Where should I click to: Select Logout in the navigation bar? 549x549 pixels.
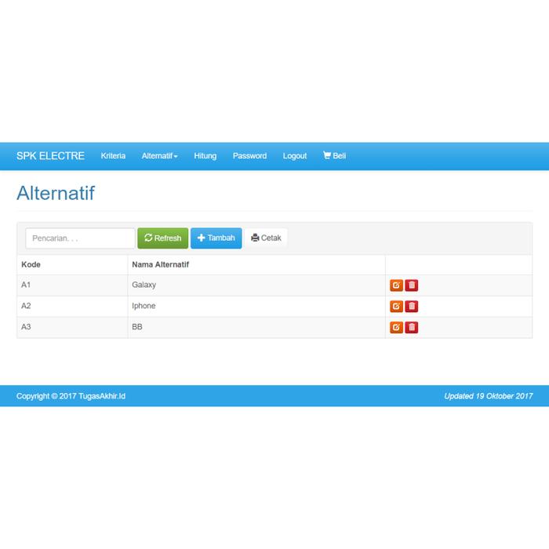(294, 156)
